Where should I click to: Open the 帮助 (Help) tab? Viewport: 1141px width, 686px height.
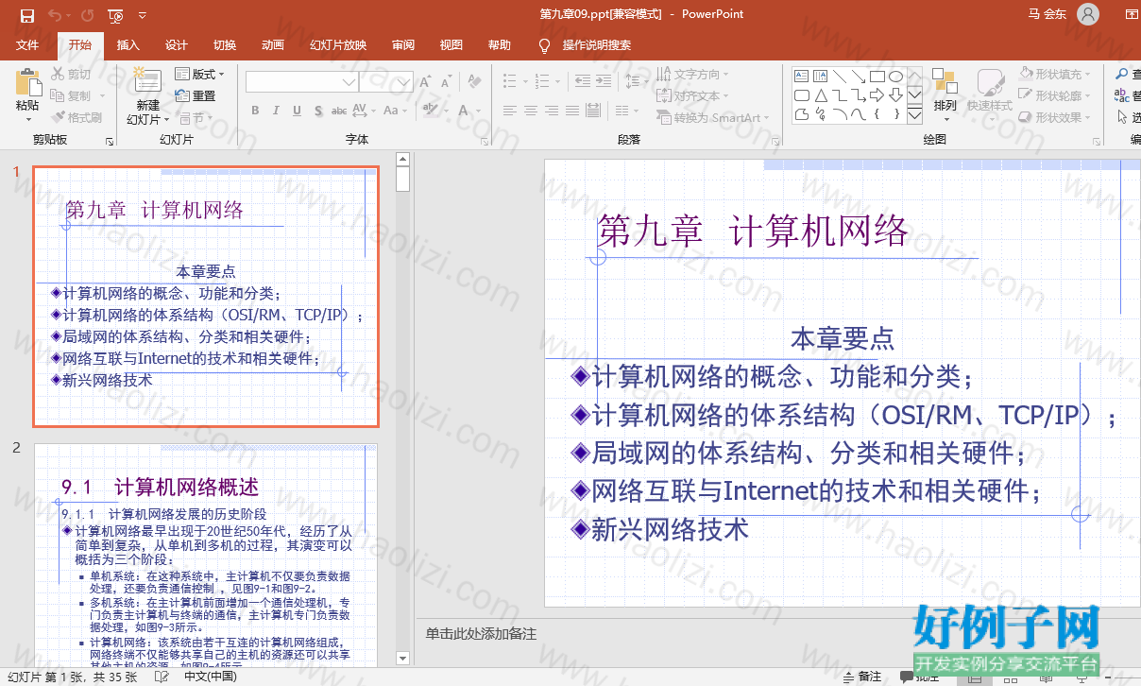point(500,45)
